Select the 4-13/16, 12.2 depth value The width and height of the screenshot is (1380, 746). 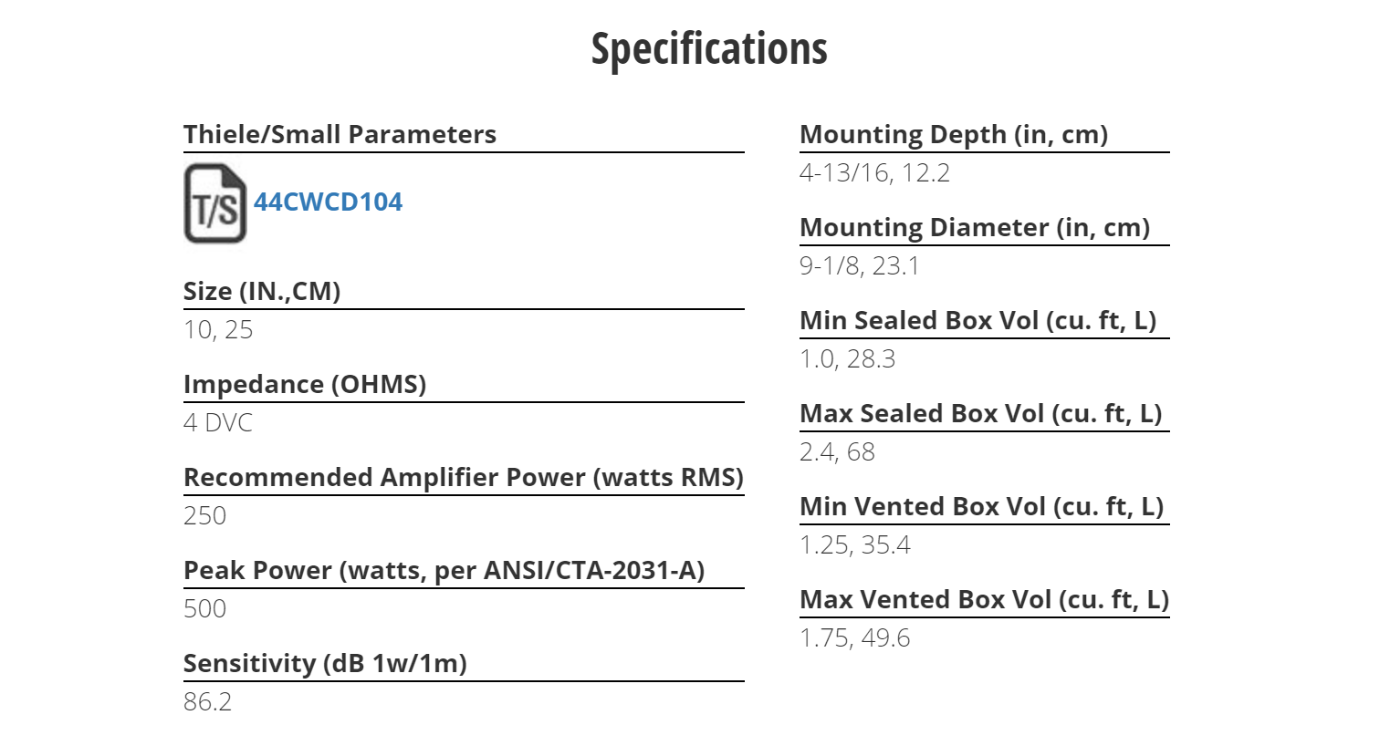click(874, 173)
